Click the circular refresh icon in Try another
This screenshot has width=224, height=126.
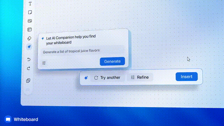pyautogui.click(x=96, y=78)
